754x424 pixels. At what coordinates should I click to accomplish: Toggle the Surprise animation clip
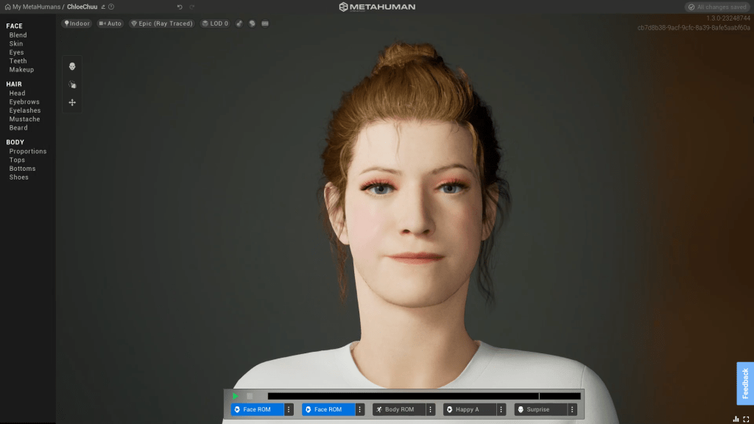[540, 409]
